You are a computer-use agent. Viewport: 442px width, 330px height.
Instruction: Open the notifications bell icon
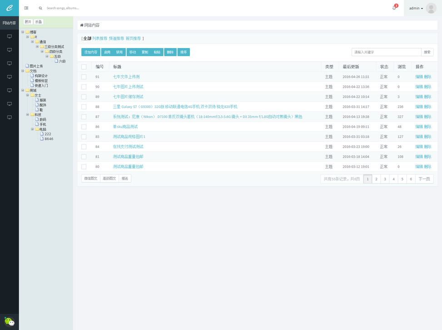[394, 8]
